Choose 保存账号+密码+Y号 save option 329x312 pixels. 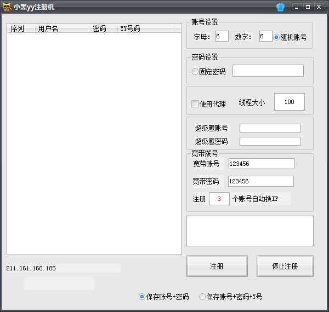point(202,297)
